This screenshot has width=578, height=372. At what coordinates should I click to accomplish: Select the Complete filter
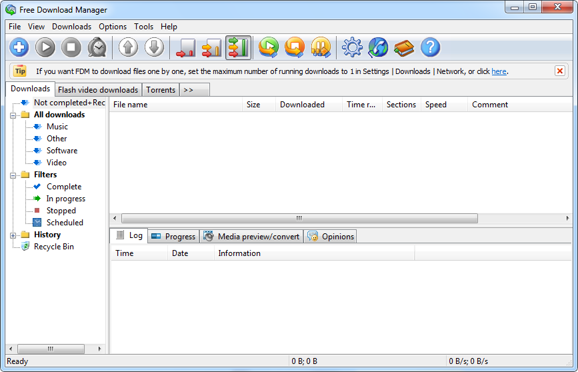point(64,187)
